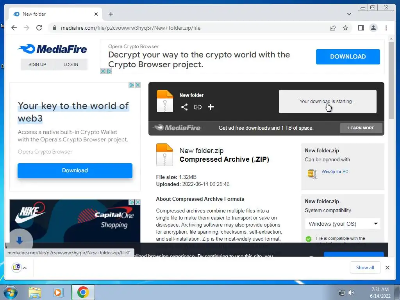Click AdChoices icon on Opera web3 ad
400x300 pixels.
pos(131,85)
